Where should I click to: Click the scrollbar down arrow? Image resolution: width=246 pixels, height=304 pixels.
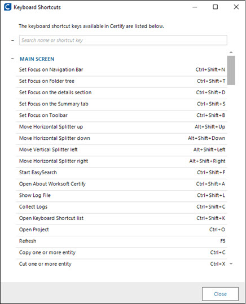coord(231,264)
